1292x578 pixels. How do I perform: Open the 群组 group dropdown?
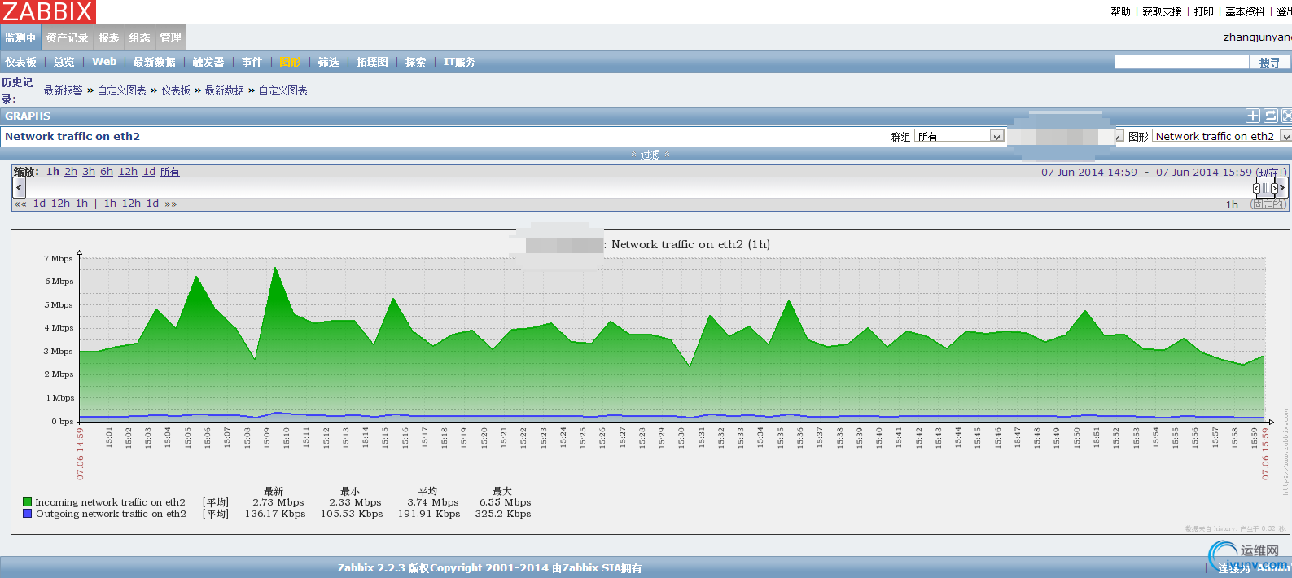pos(958,137)
